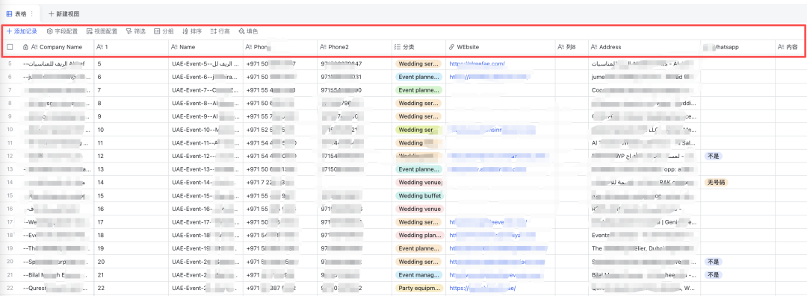
Task: Open the website link in row 22
Action: pyautogui.click(x=482, y=289)
